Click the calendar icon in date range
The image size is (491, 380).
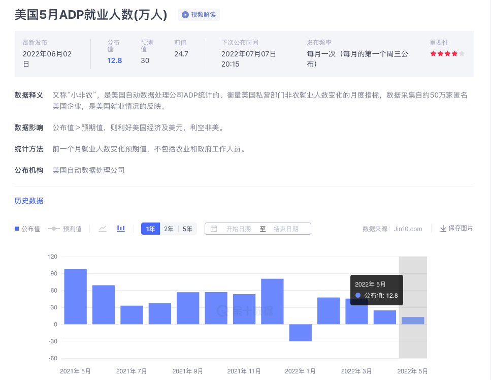[214, 229]
